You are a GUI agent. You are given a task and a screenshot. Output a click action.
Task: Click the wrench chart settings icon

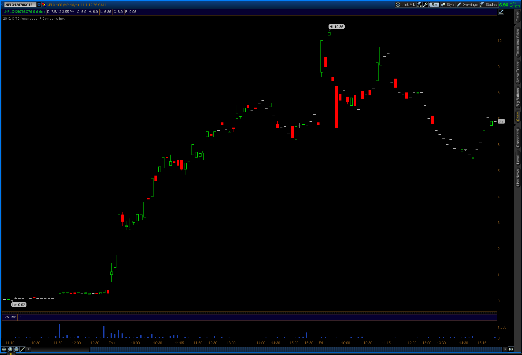pos(426,5)
